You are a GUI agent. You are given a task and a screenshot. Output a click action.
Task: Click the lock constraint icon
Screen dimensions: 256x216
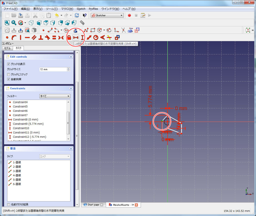coord(69,37)
